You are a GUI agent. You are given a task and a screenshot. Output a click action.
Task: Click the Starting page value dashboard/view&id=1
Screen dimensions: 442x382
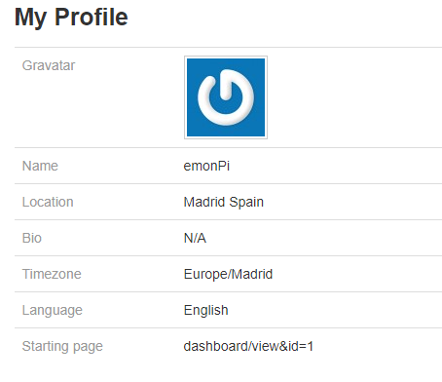[x=248, y=346]
